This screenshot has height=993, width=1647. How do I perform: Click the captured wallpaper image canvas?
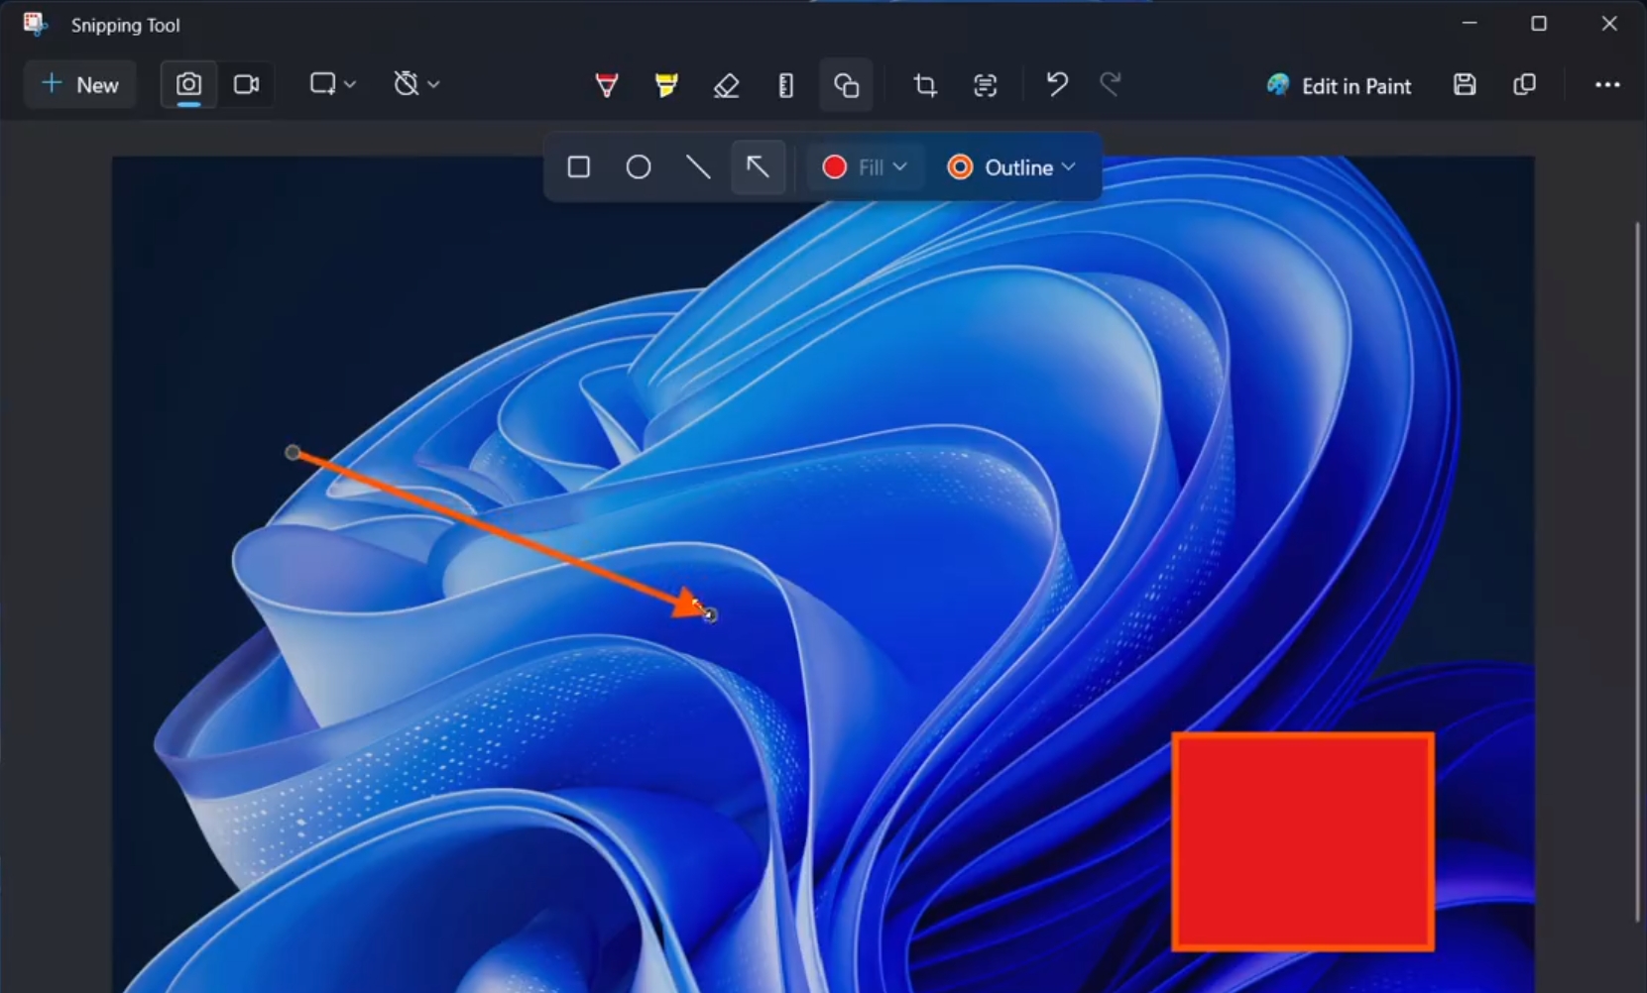click(x=823, y=575)
